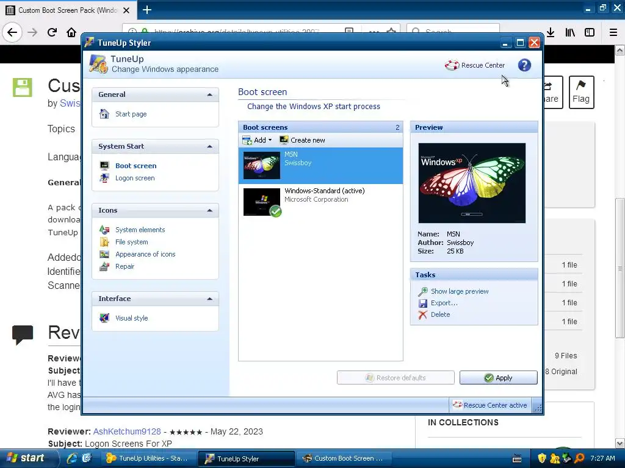The image size is (625, 468).
Task: Open the File system icons section
Action: tap(132, 242)
